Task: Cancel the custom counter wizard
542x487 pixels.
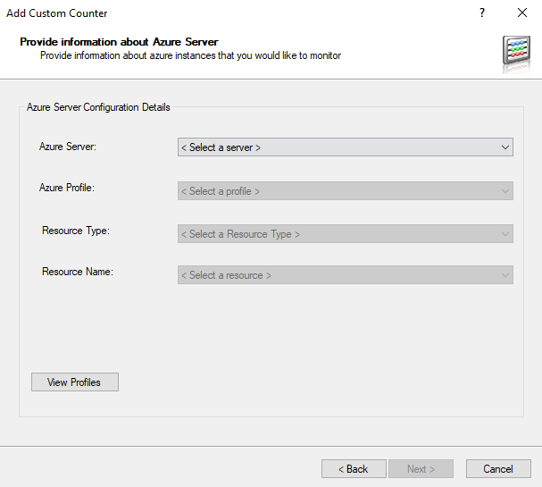Action: point(498,469)
